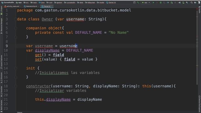The image size is (201, 113).
Task: Click the "No Name" string literal
Action: point(119,33)
